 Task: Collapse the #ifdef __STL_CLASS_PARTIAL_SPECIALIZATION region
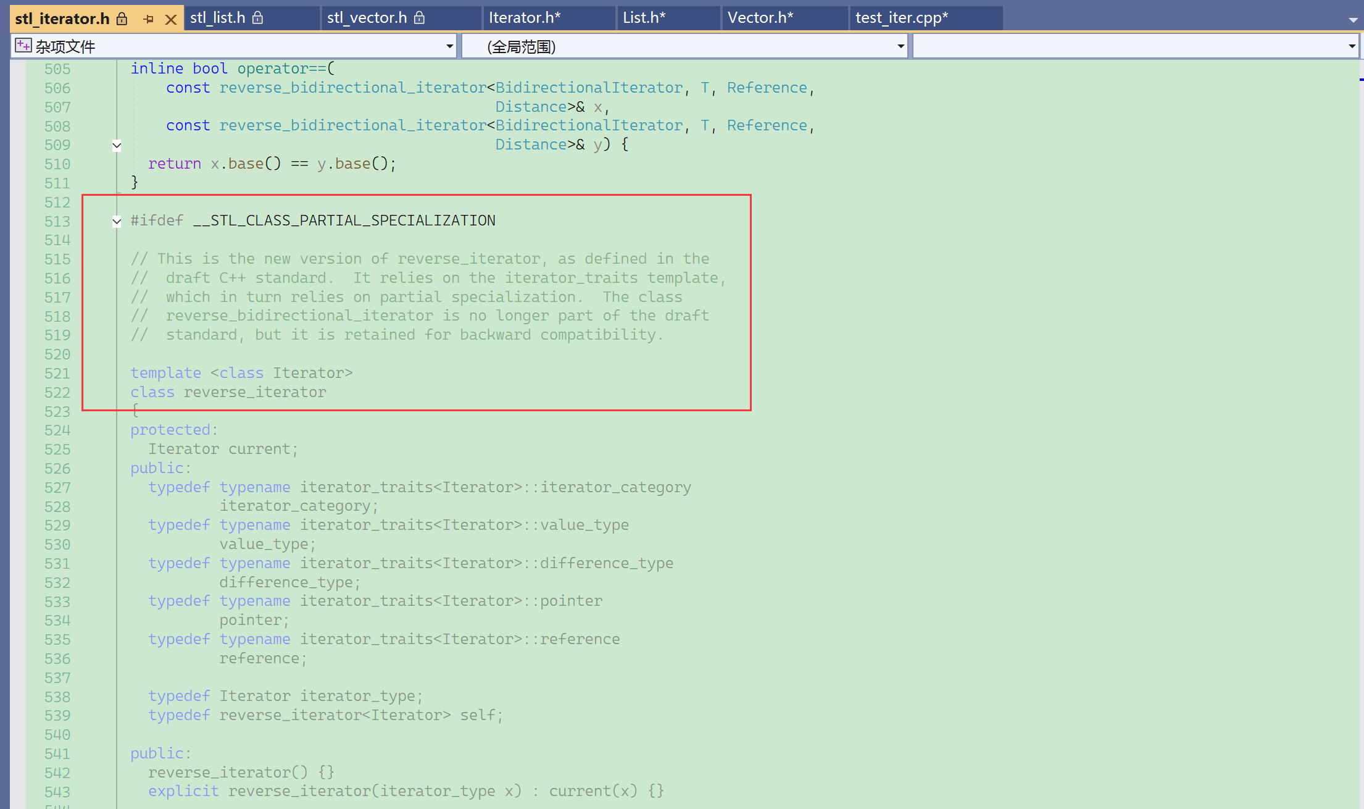[117, 221]
